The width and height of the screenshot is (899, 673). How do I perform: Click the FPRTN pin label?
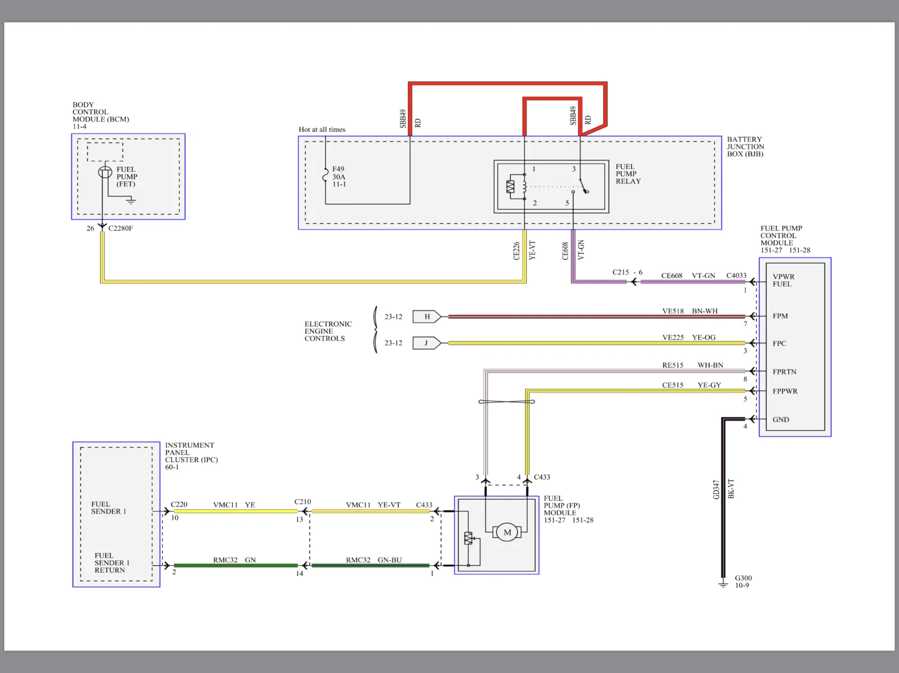(x=784, y=372)
